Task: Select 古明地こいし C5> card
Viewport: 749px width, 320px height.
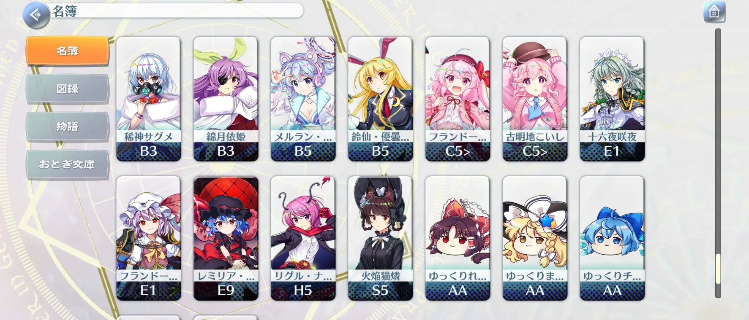Action: 535,99
